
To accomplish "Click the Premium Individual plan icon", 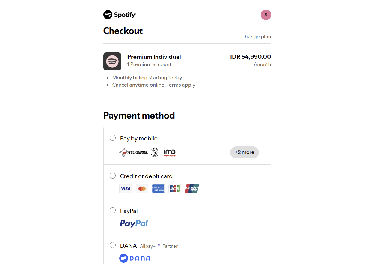I will (112, 61).
